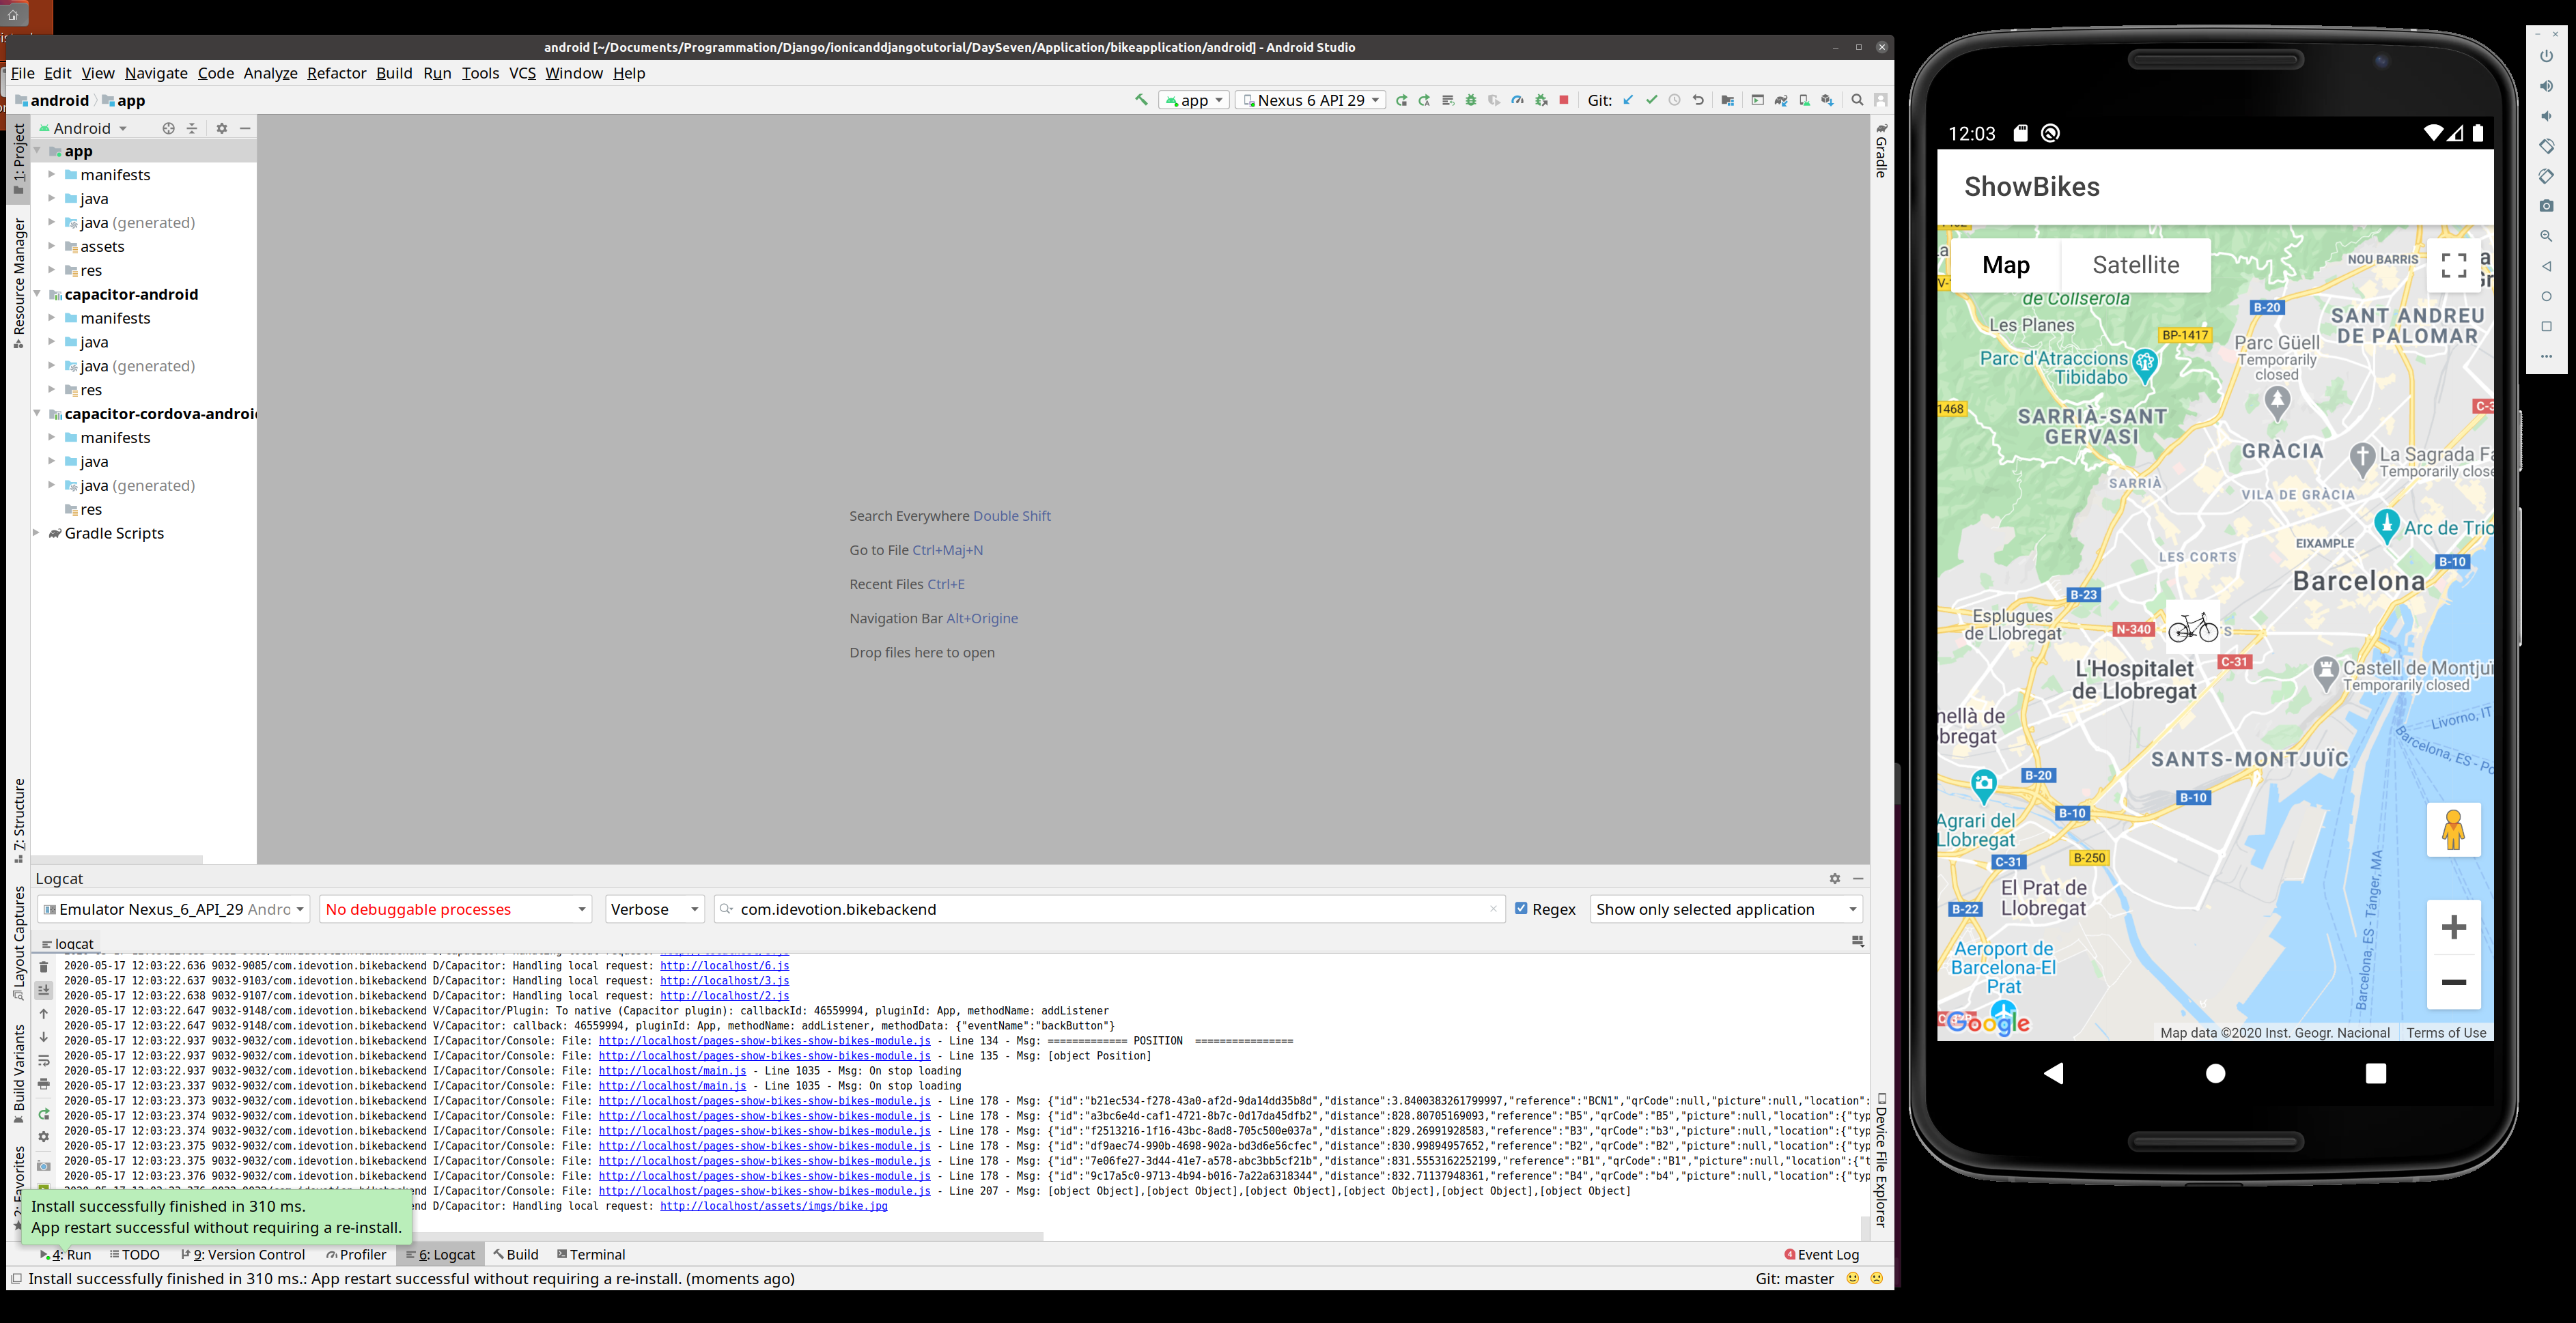Click the green Debug bug icon
The image size is (2576, 1323).
tap(1471, 100)
